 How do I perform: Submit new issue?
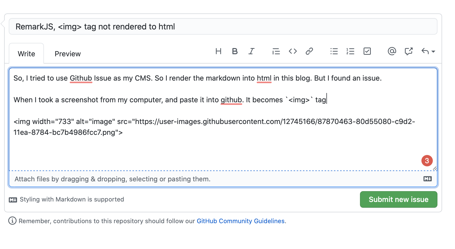click(398, 199)
